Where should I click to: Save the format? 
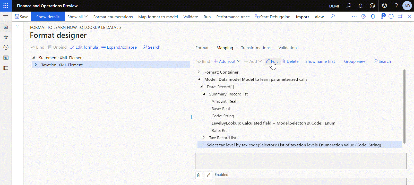point(22,17)
